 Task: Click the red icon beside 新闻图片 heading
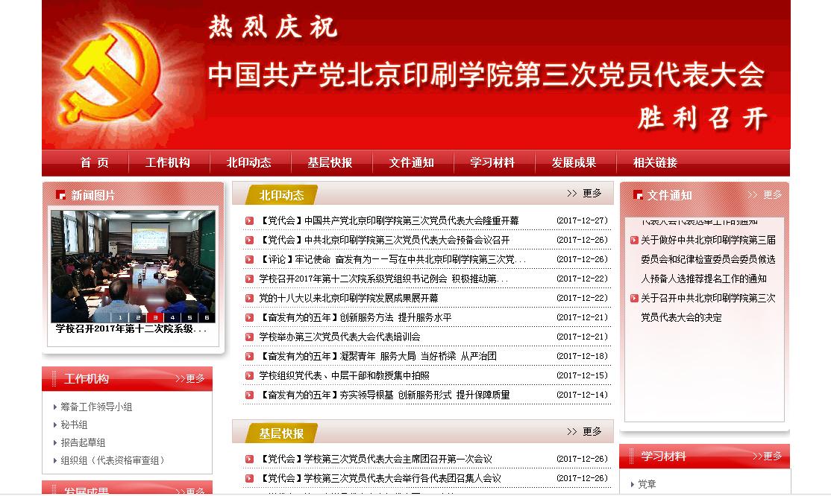(60, 195)
